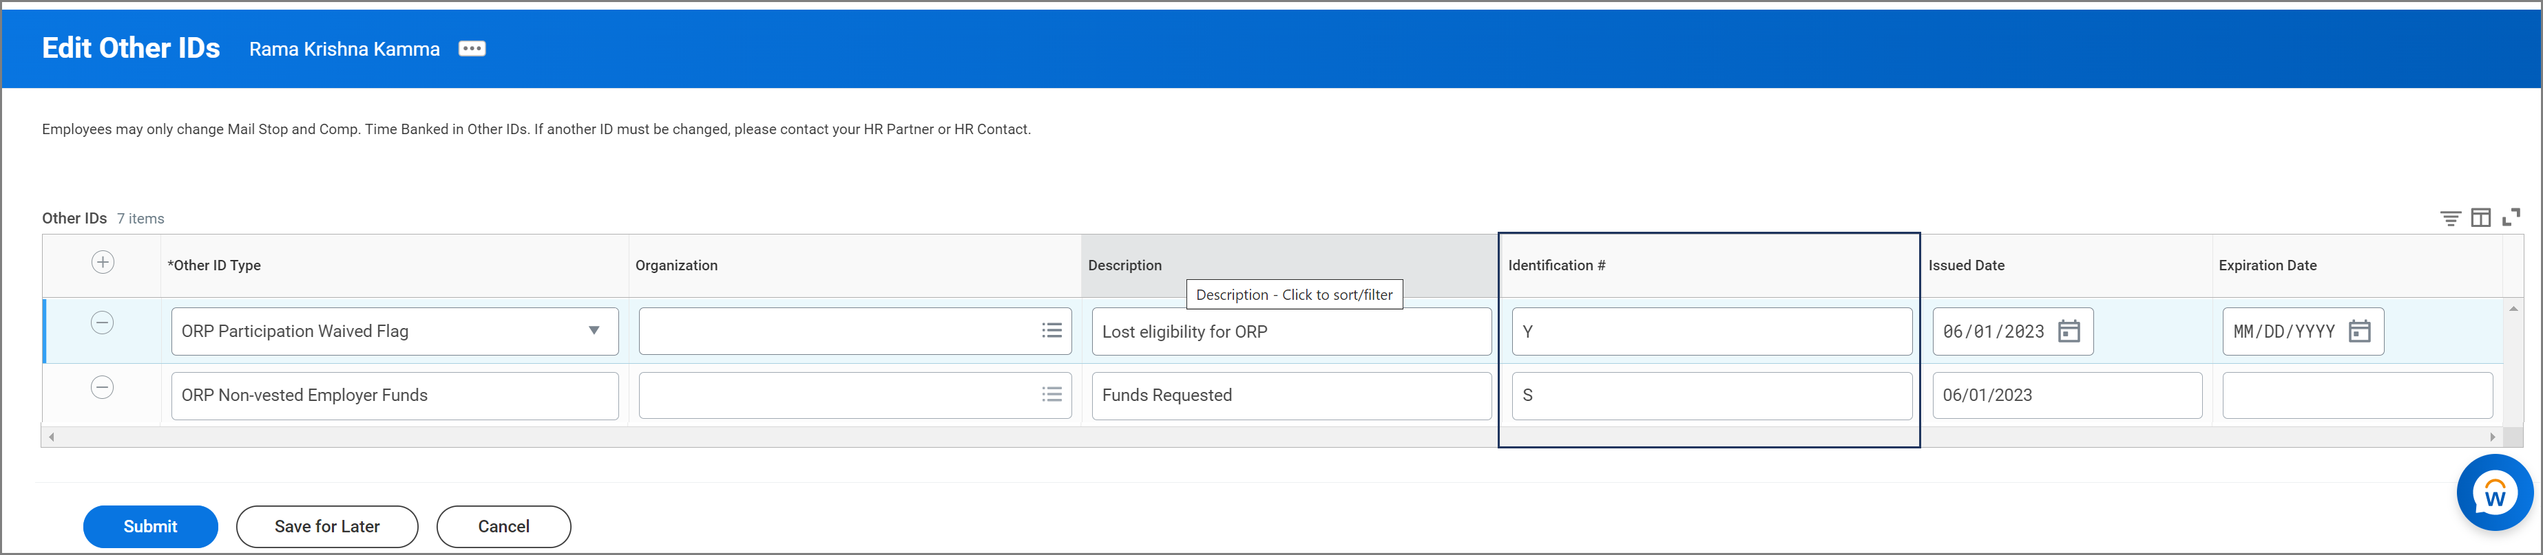Open Organization prompt list in first row

coord(1051,331)
